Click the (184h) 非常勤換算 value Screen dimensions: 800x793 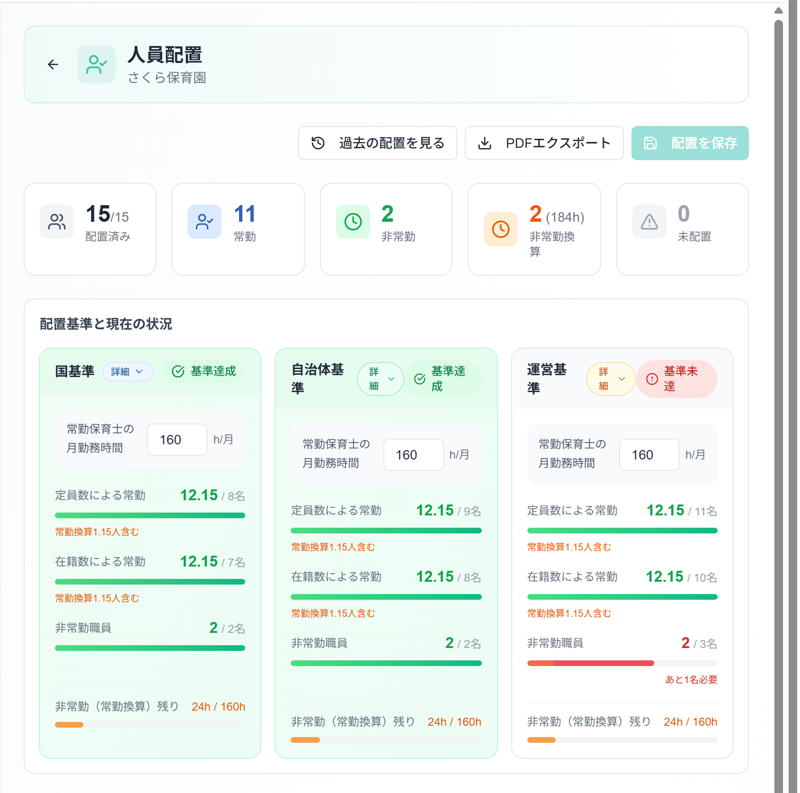point(565,217)
